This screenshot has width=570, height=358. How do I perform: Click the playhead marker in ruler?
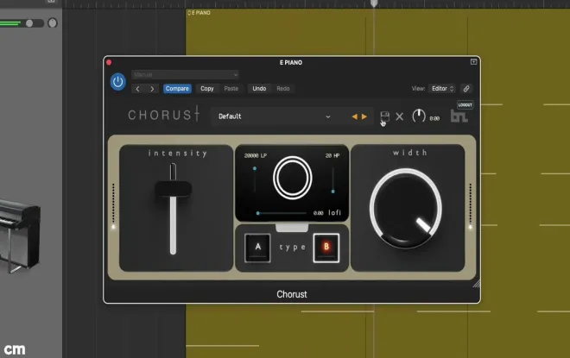(x=374, y=3)
